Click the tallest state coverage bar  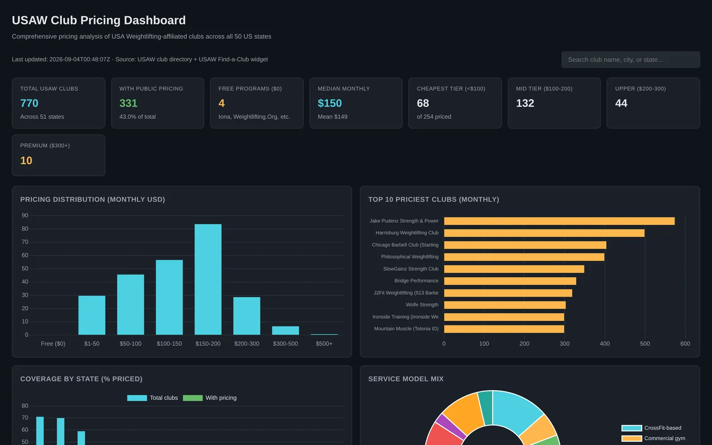point(40,431)
